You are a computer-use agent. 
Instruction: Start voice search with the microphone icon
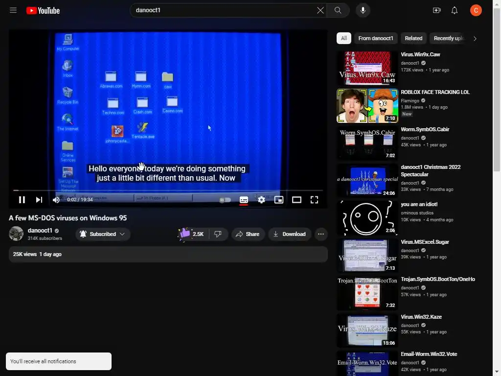coord(363,10)
